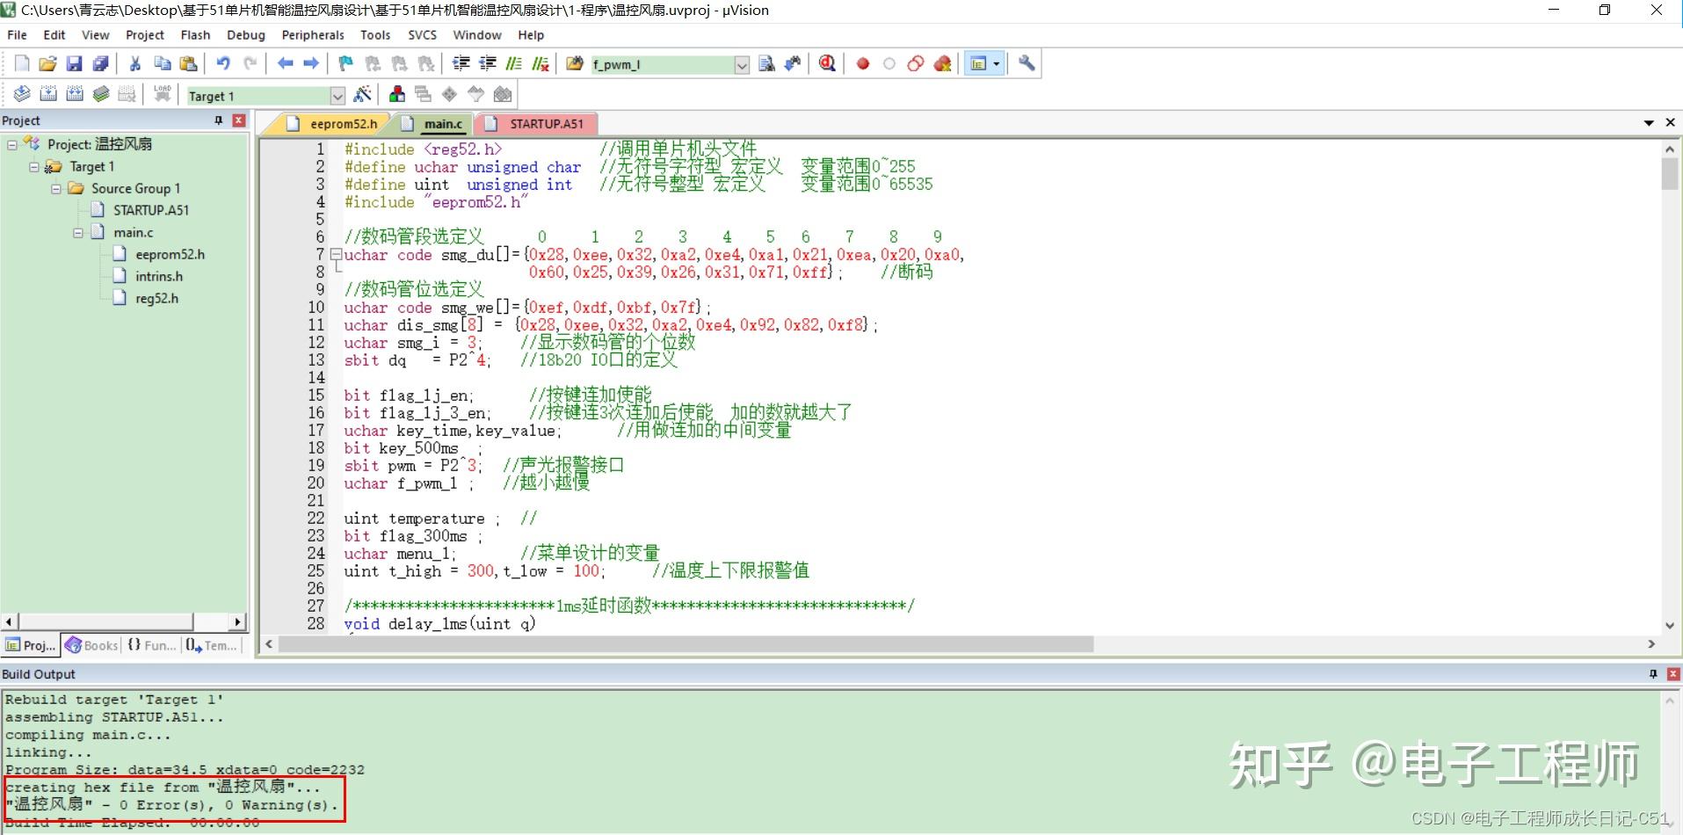Click the editor's horizontal scrollbar
The width and height of the screenshot is (1683, 835).
[686, 644]
